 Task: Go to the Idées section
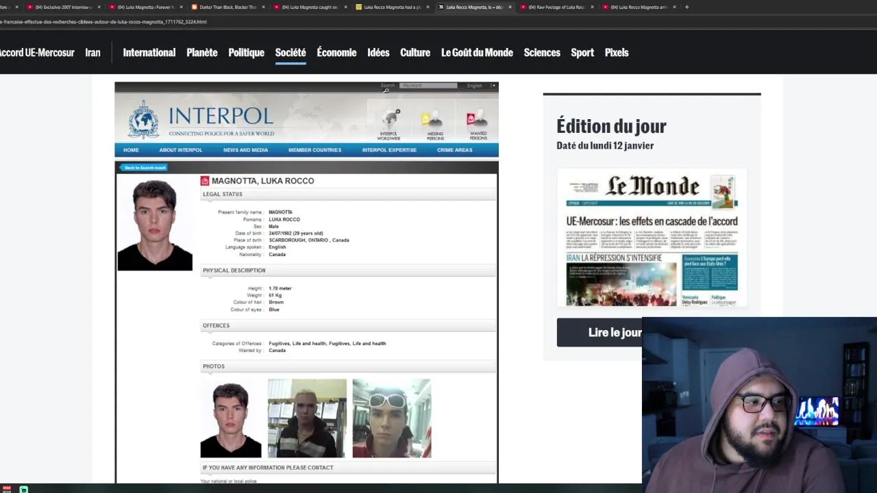click(378, 53)
